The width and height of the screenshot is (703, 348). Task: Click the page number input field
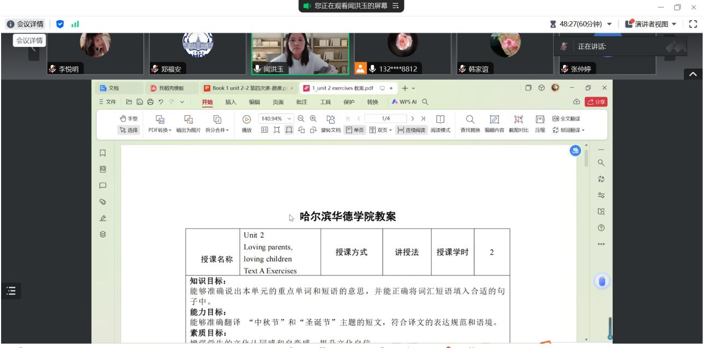click(385, 118)
